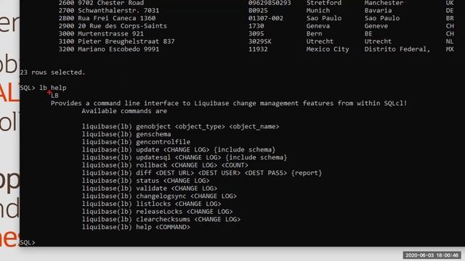Click state value "Bavaria"
This screenshot has height=261, width=465.
click(x=378, y=11)
